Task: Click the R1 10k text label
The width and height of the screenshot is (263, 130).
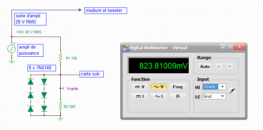Action: [x=72, y=58]
